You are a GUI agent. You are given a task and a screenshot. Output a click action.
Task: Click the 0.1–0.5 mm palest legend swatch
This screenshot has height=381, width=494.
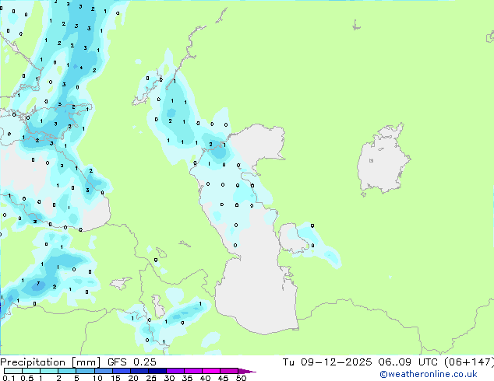[13, 371]
